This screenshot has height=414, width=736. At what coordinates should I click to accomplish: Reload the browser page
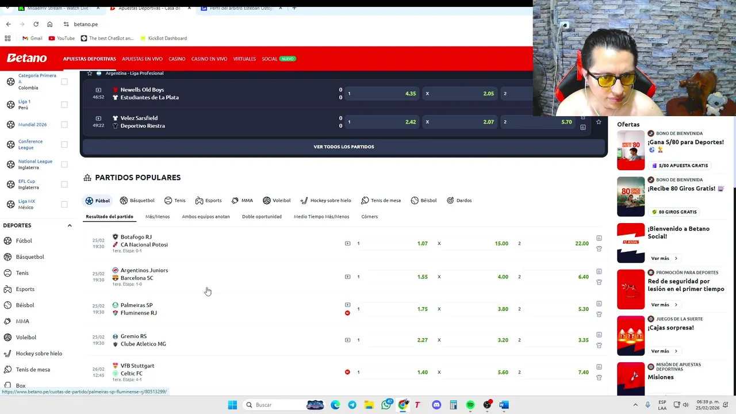[x=36, y=24]
